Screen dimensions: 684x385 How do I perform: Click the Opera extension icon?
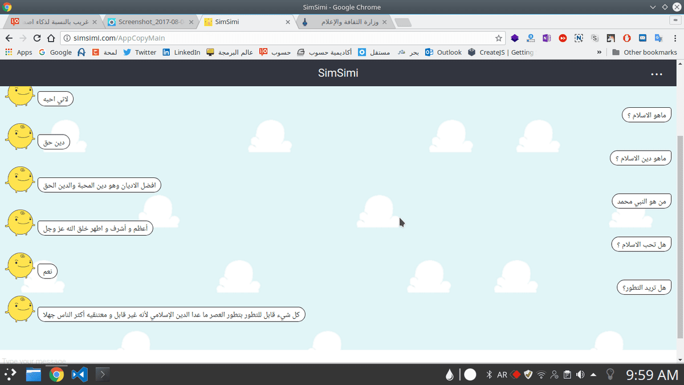[626, 38]
